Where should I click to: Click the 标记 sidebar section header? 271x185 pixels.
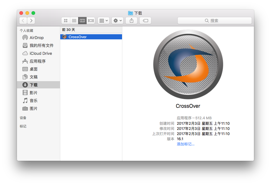tap(23, 126)
